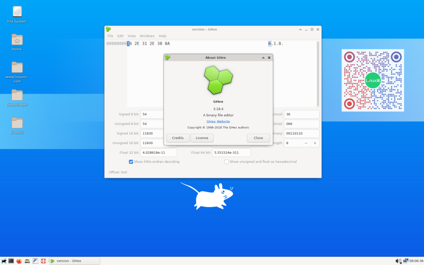Open the Edit menu in GHex
The height and width of the screenshot is (265, 424).
[x=120, y=36]
